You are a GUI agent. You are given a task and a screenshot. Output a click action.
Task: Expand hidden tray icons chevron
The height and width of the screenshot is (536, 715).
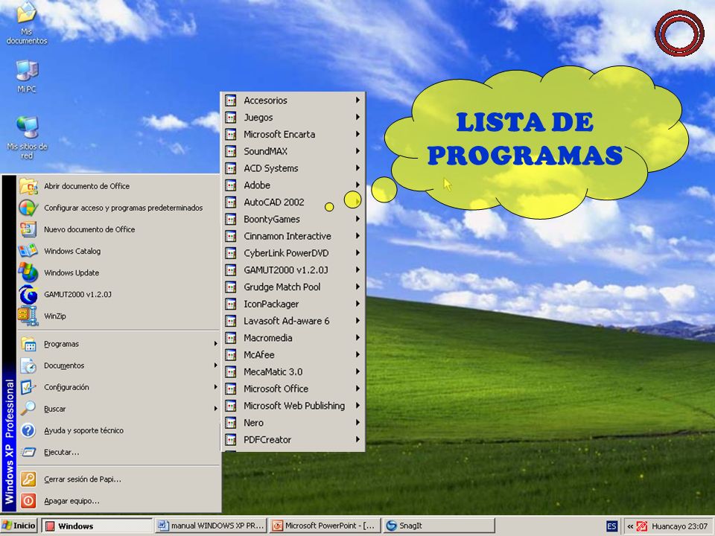click(630, 526)
